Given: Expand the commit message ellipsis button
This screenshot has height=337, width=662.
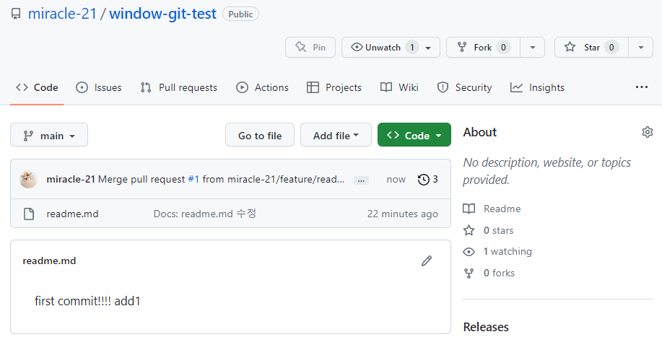Looking at the screenshot, I should pos(361,180).
